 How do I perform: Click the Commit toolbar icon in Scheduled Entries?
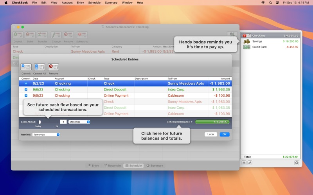26,67
